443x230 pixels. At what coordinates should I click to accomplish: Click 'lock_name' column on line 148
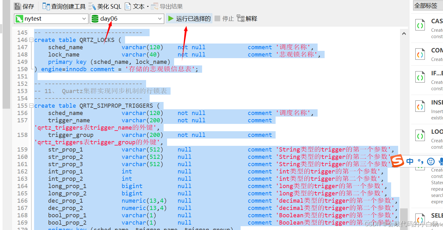coord(64,55)
